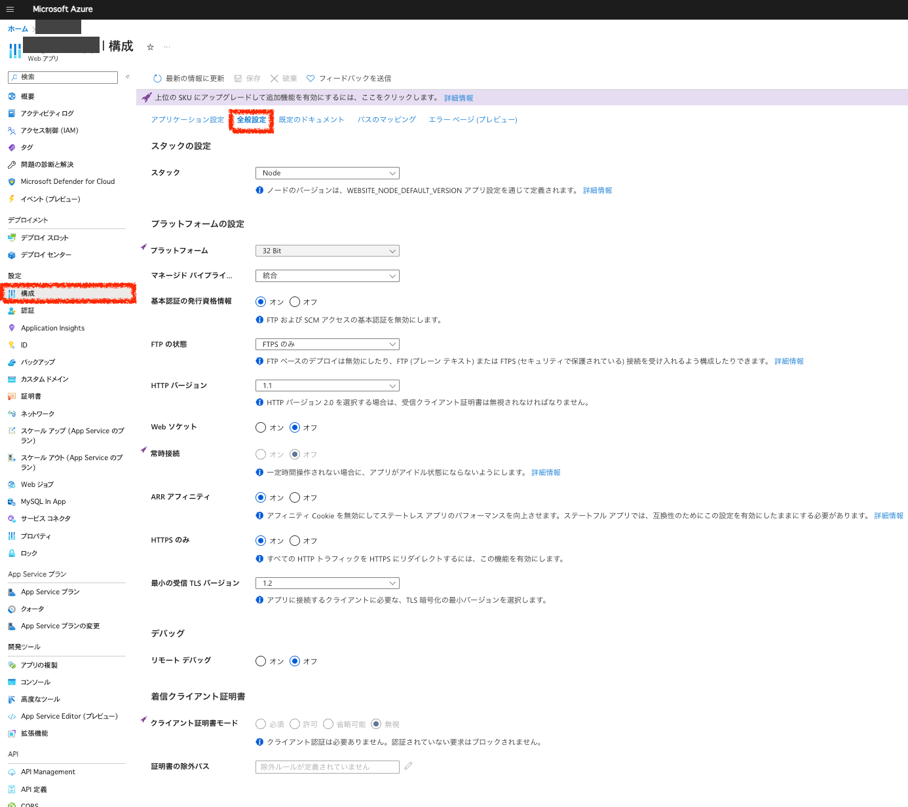The width and height of the screenshot is (908, 807).
Task: Click the refresh icon in toolbar
Action: [157, 79]
